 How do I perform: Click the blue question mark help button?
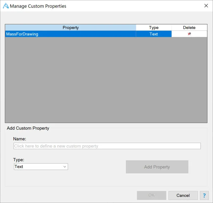204,195
